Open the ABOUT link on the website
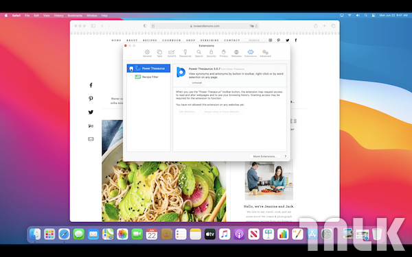412x257 pixels. point(132,40)
